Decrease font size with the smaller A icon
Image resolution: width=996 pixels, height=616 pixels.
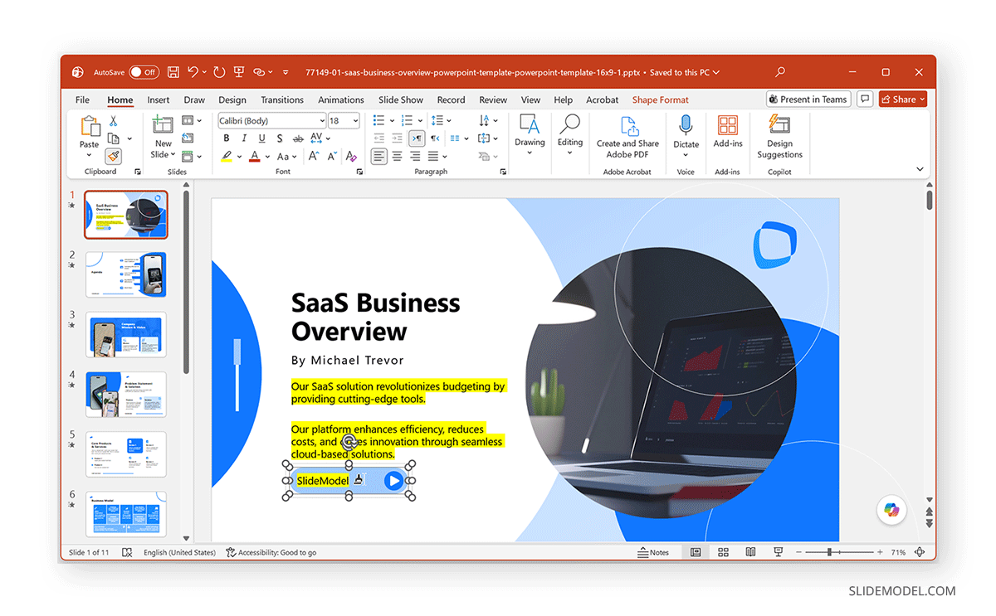coord(332,156)
